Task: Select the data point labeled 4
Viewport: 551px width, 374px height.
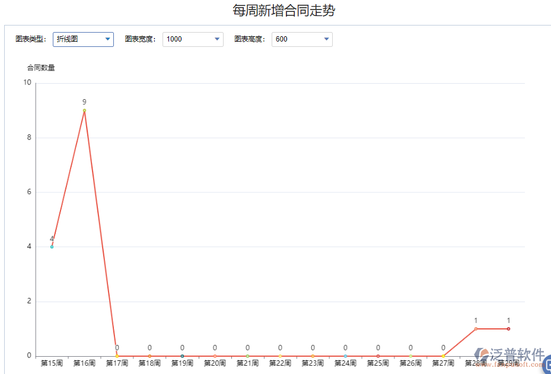Action: [52, 245]
